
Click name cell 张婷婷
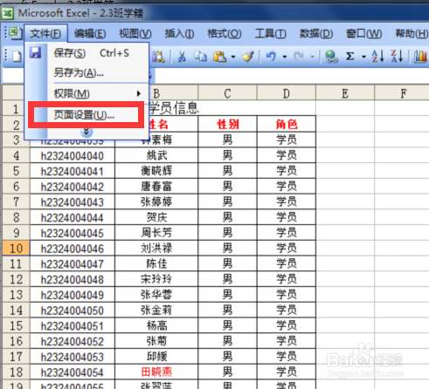coord(156,201)
